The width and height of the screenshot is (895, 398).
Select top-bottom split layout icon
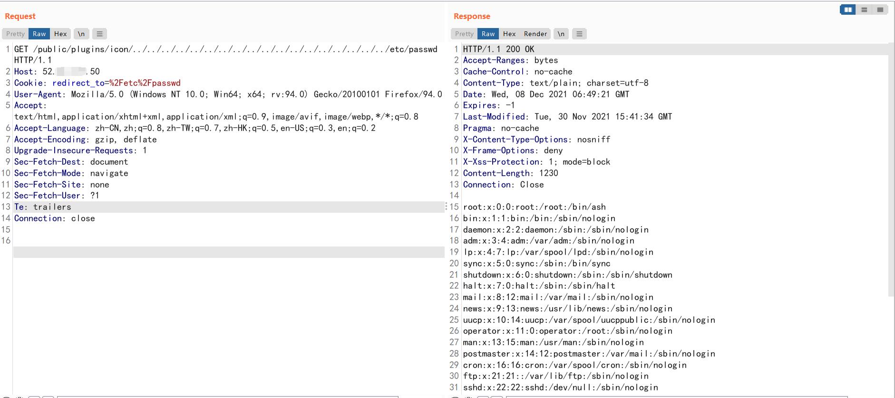[x=864, y=9]
